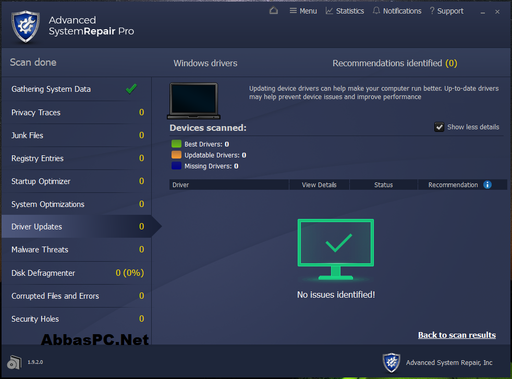Viewport: 512px width, 379px height.
Task: Click the green Best Drivers color swatch
Action: click(x=176, y=144)
